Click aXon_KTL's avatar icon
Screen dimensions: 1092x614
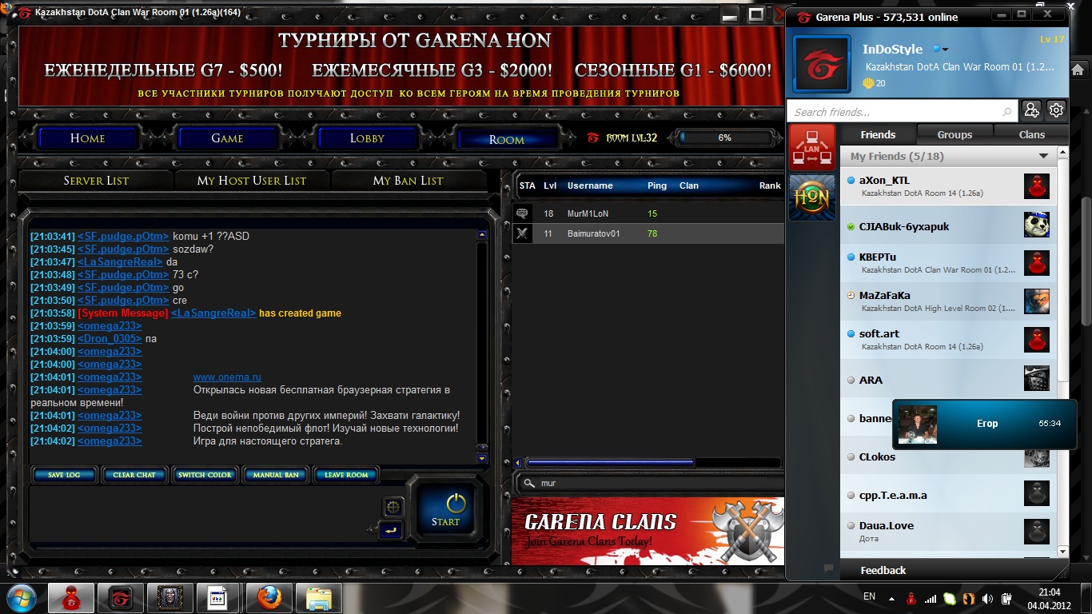pyautogui.click(x=1037, y=186)
